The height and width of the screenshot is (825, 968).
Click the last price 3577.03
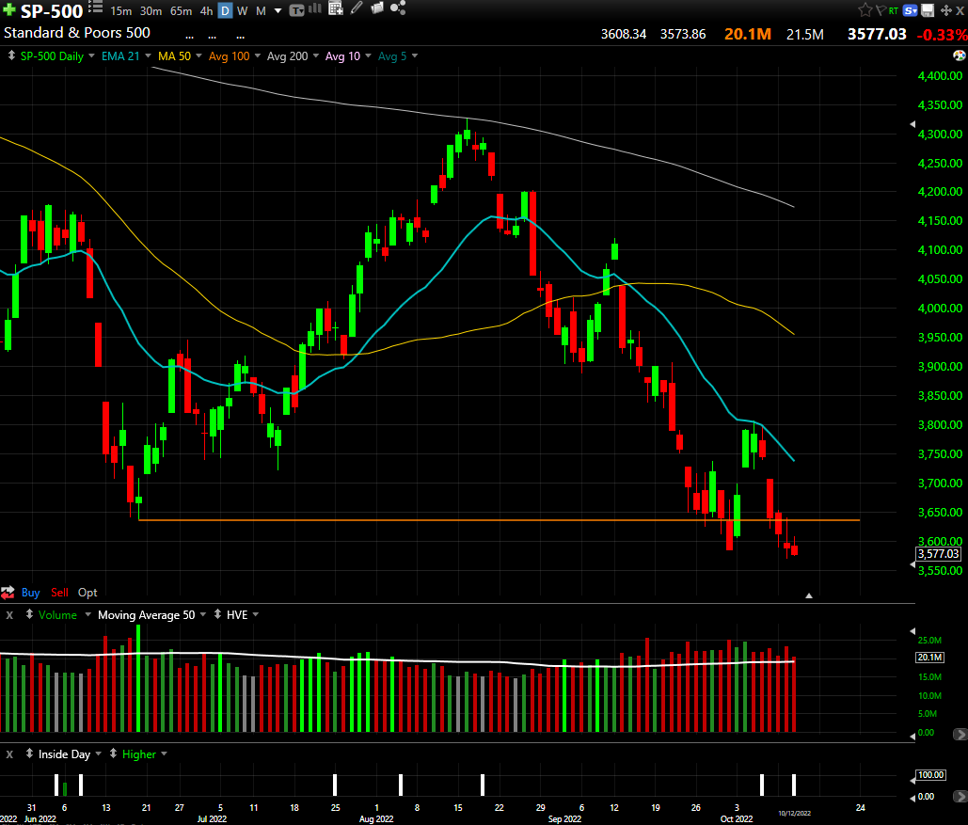(877, 34)
